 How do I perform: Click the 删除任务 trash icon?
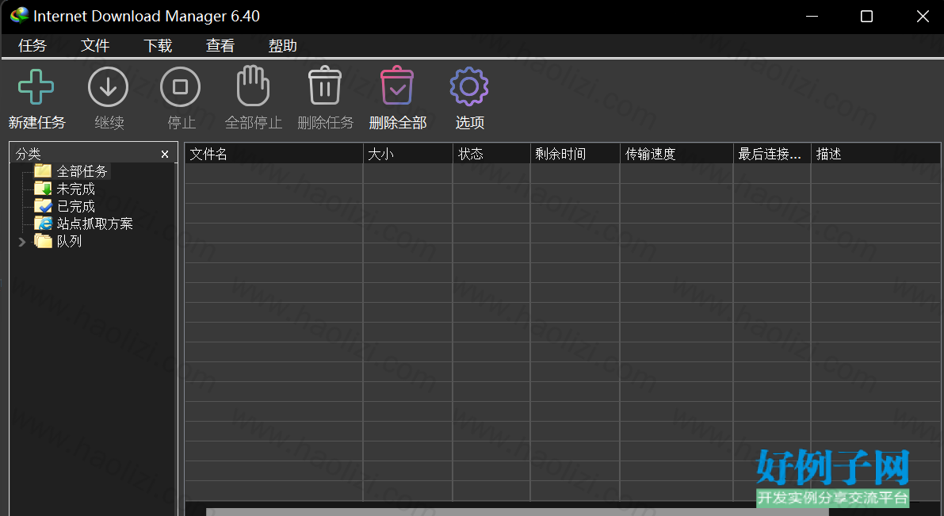coord(325,86)
